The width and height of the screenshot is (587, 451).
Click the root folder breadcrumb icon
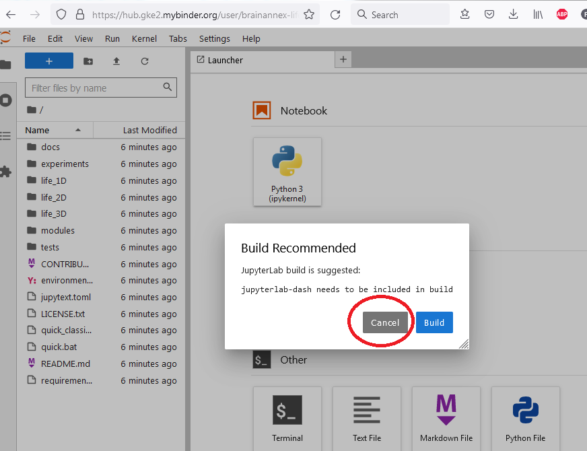[32, 110]
